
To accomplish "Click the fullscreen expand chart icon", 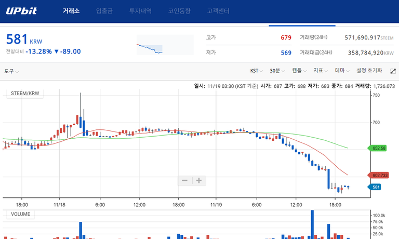I will tap(393, 71).
